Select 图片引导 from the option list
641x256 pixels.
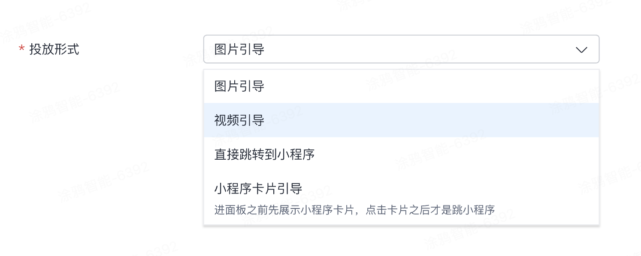(x=239, y=86)
